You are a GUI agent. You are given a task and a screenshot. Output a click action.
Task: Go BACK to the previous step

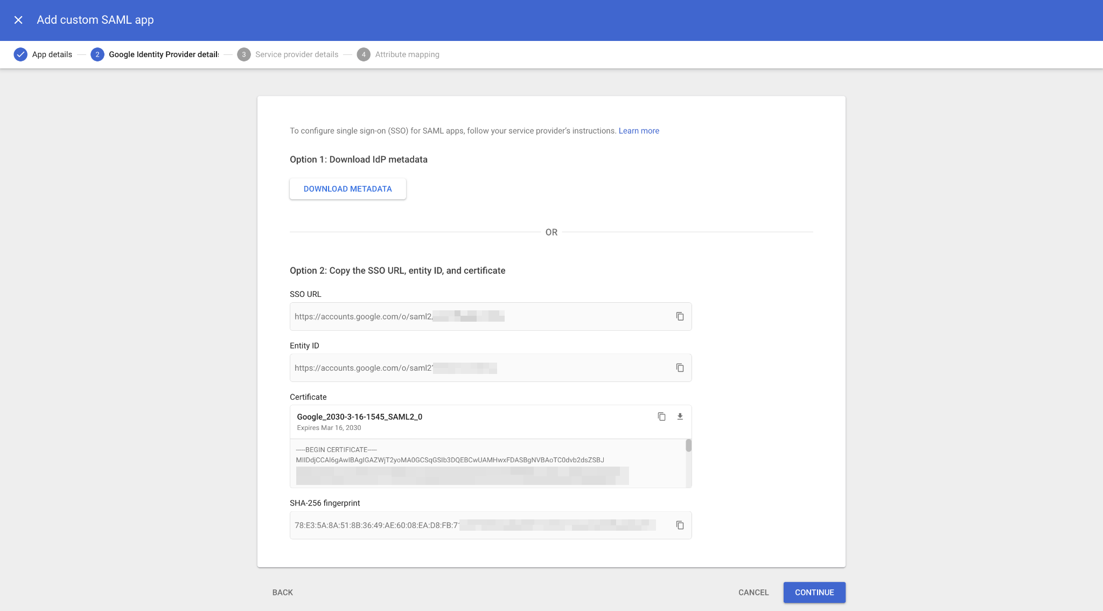(282, 592)
